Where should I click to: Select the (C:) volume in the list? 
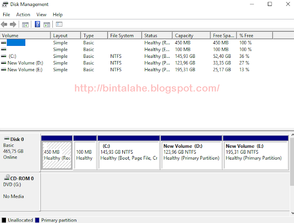[x=12, y=56]
